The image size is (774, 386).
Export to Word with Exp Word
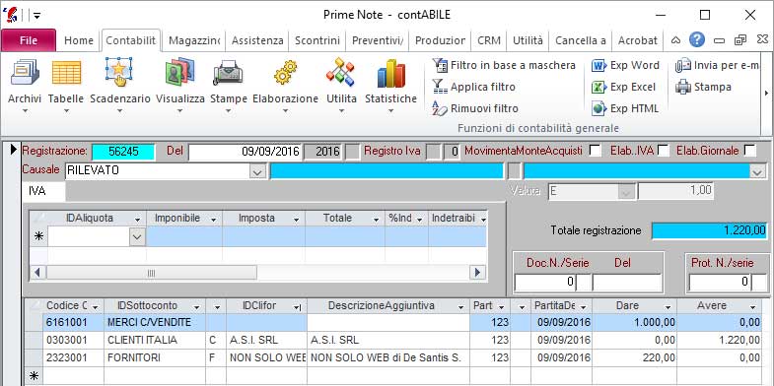click(x=625, y=65)
